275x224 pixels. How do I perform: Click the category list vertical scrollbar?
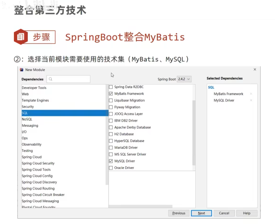pyautogui.click(x=107, y=135)
